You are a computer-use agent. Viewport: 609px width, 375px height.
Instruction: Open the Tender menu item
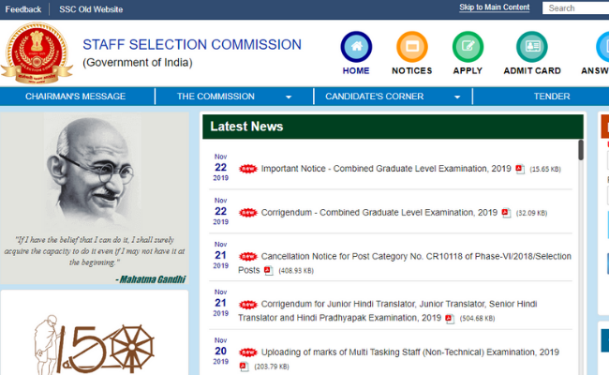(552, 97)
